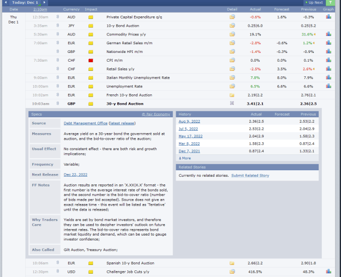Toggle sound alert for AUD 12:30am event

pyautogui.click(x=58, y=17)
